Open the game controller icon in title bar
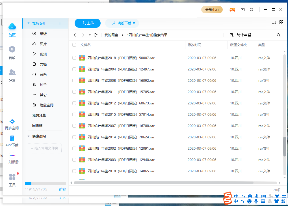Screen dimensions: 288x206 pos(232,10)
